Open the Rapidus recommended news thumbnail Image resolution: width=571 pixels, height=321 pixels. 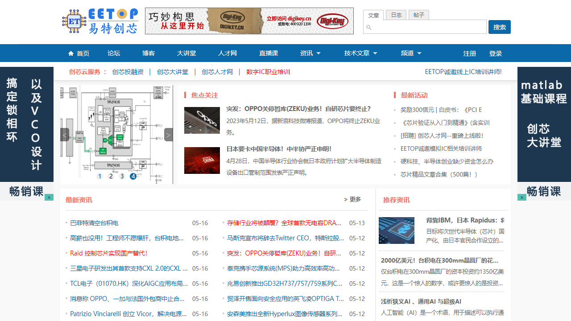[397, 230]
